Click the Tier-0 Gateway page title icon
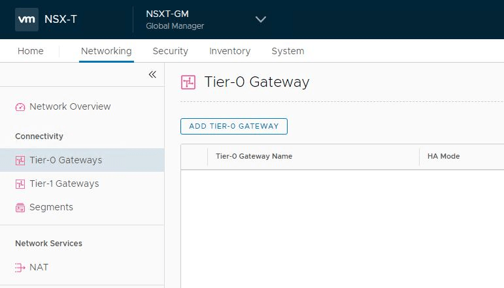This screenshot has width=504, height=288. [x=188, y=82]
